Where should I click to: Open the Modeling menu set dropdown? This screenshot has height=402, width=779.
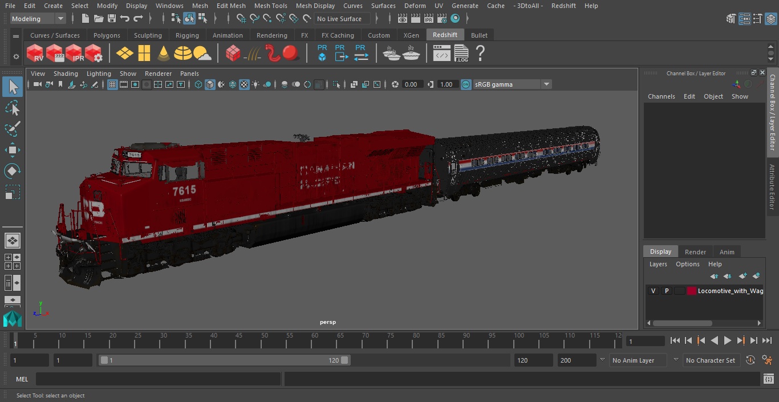tap(38, 19)
